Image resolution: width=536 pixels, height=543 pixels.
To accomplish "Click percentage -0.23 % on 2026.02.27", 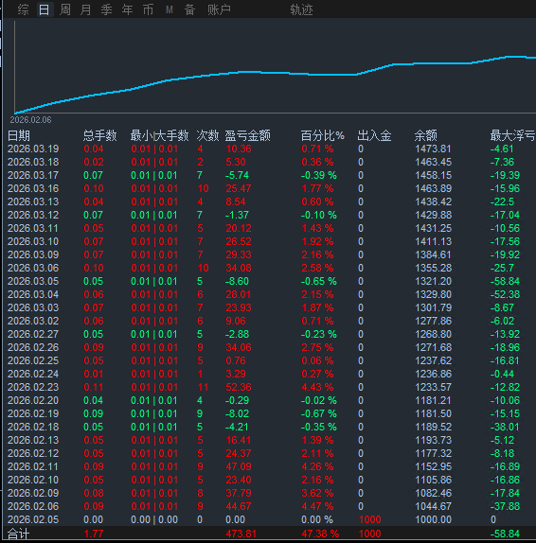I will (x=318, y=334).
